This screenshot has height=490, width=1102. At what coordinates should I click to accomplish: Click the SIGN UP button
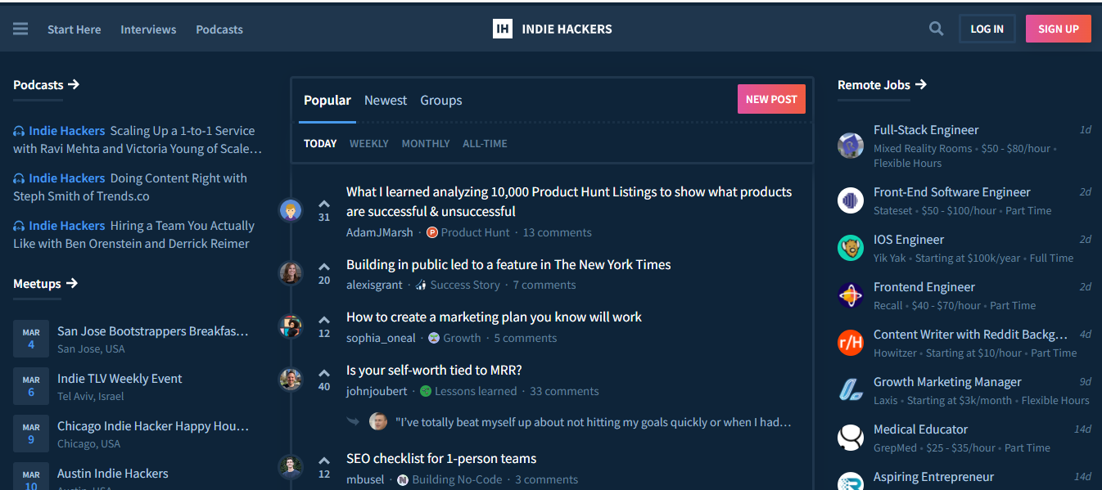click(x=1058, y=29)
